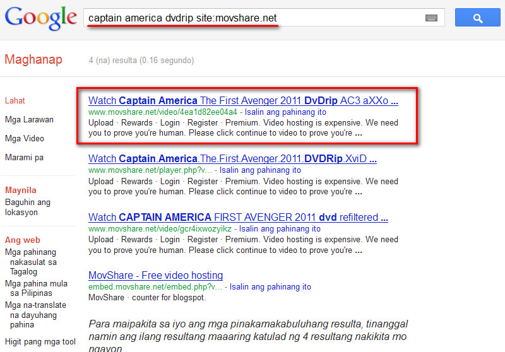Expand the Marami pa options
This screenshot has height=352, width=505.
24,158
